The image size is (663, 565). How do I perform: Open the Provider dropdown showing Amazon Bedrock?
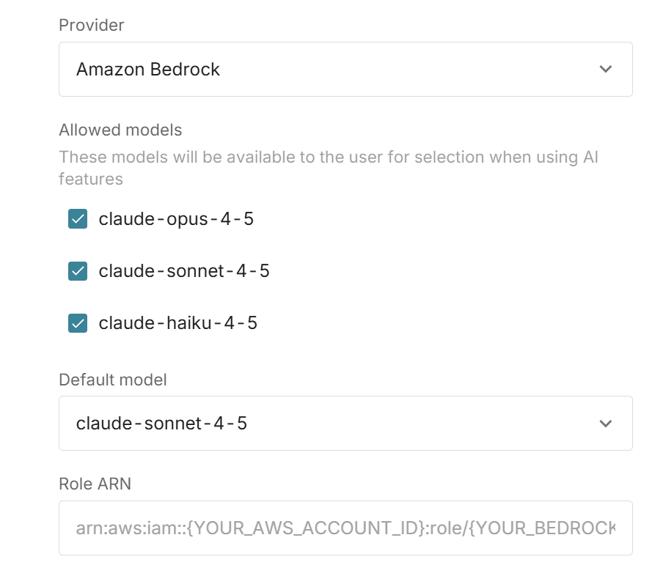pos(345,69)
